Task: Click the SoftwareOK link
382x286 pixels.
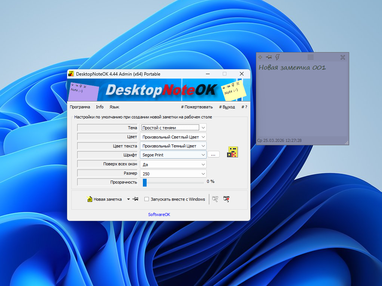Action: click(x=159, y=214)
